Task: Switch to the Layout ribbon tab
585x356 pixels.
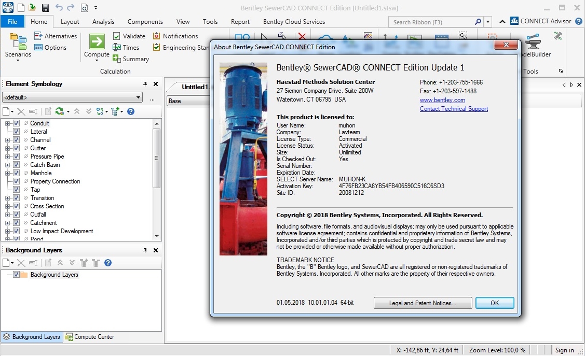Action: coord(70,22)
